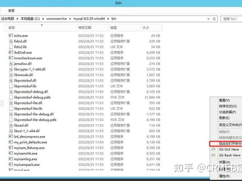
Task: Click the libprotobuf-lite.dll file icon
Action: coord(11,103)
